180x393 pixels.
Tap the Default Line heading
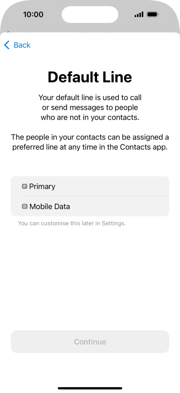[90, 77]
